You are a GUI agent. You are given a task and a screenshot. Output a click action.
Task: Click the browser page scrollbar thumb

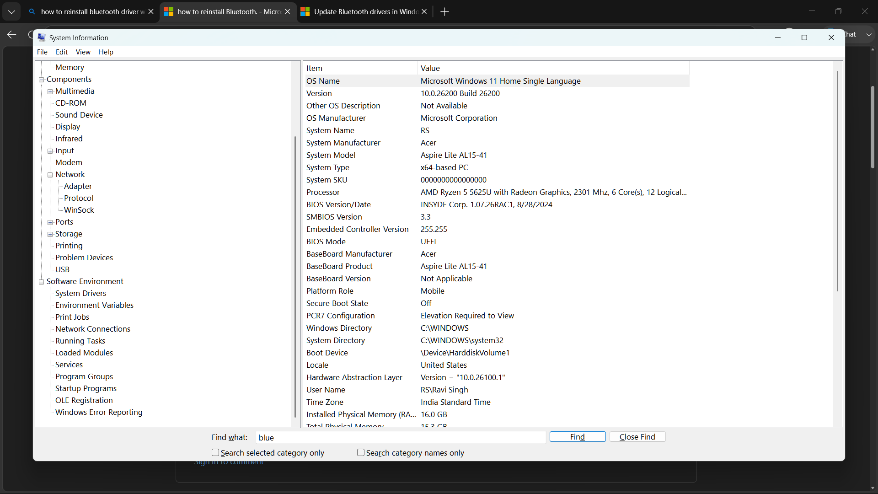(873, 127)
